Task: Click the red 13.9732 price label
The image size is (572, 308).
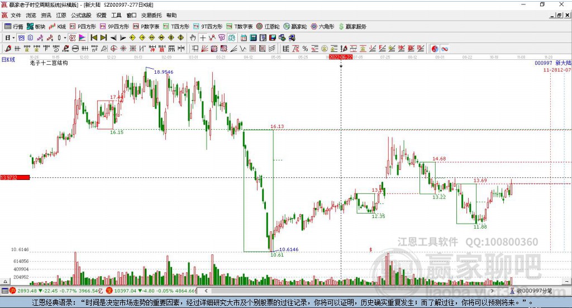Action: point(15,177)
